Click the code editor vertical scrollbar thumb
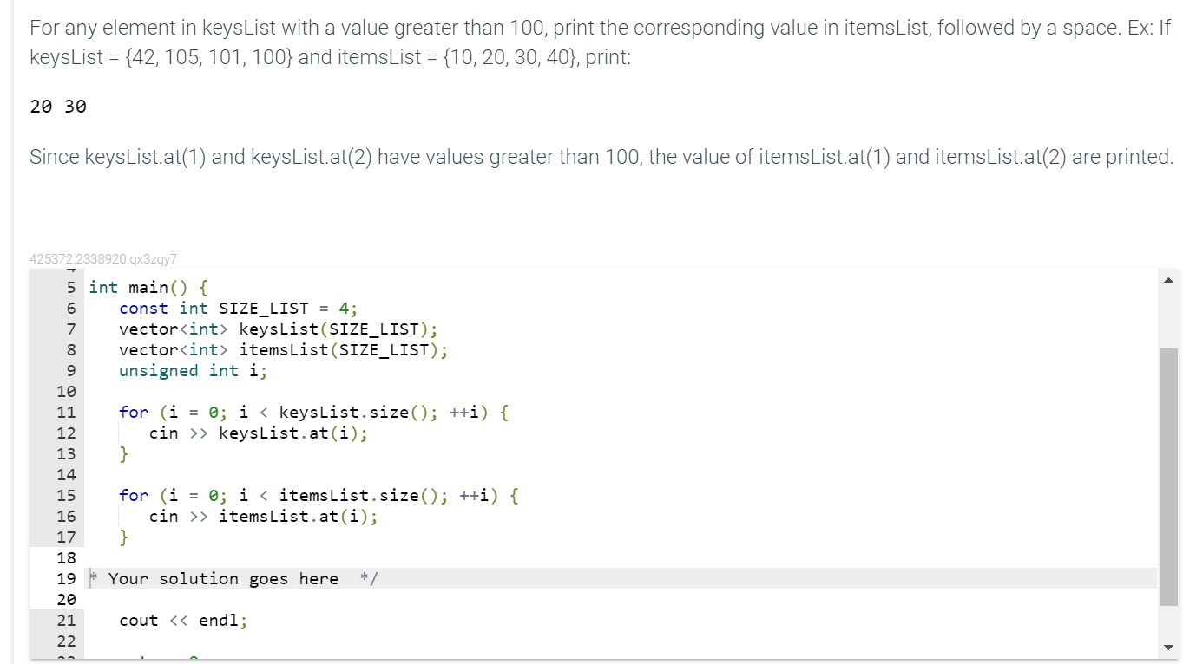This screenshot has width=1183, height=664. point(1167,477)
